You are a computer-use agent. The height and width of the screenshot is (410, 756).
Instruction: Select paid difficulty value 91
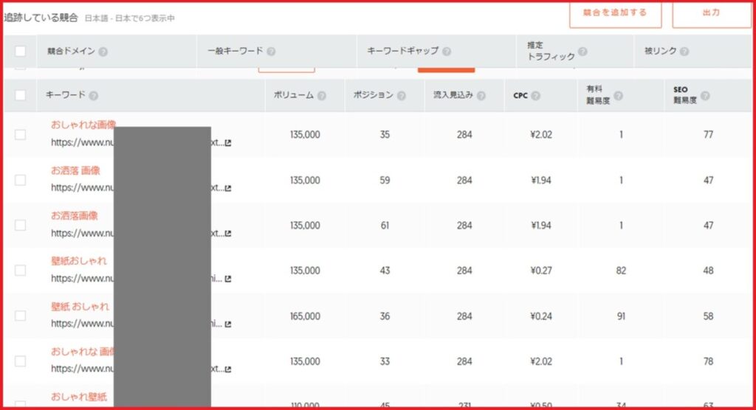pos(621,316)
